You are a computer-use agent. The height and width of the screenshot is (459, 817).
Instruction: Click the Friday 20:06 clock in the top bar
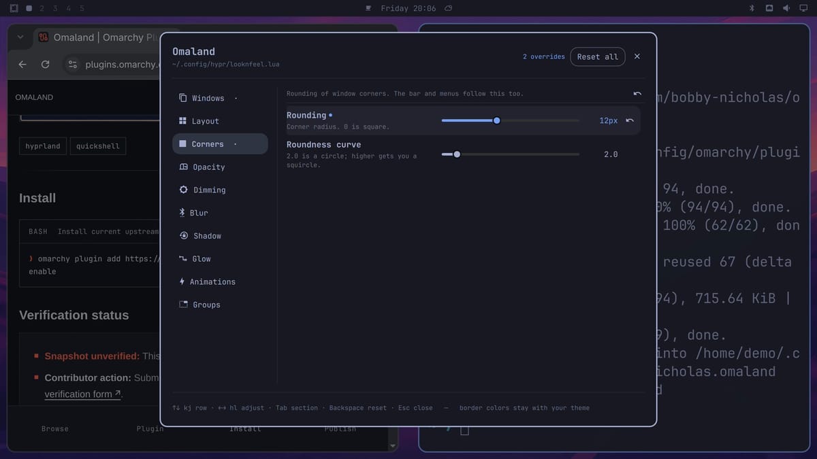point(408,8)
